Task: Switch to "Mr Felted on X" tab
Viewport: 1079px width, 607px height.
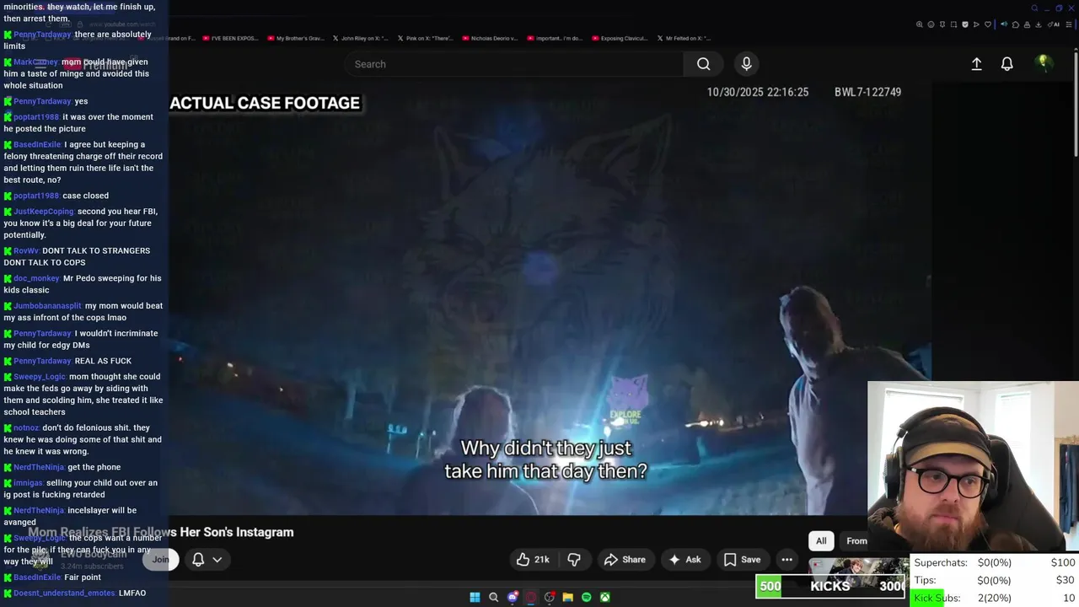Action: pos(684,38)
